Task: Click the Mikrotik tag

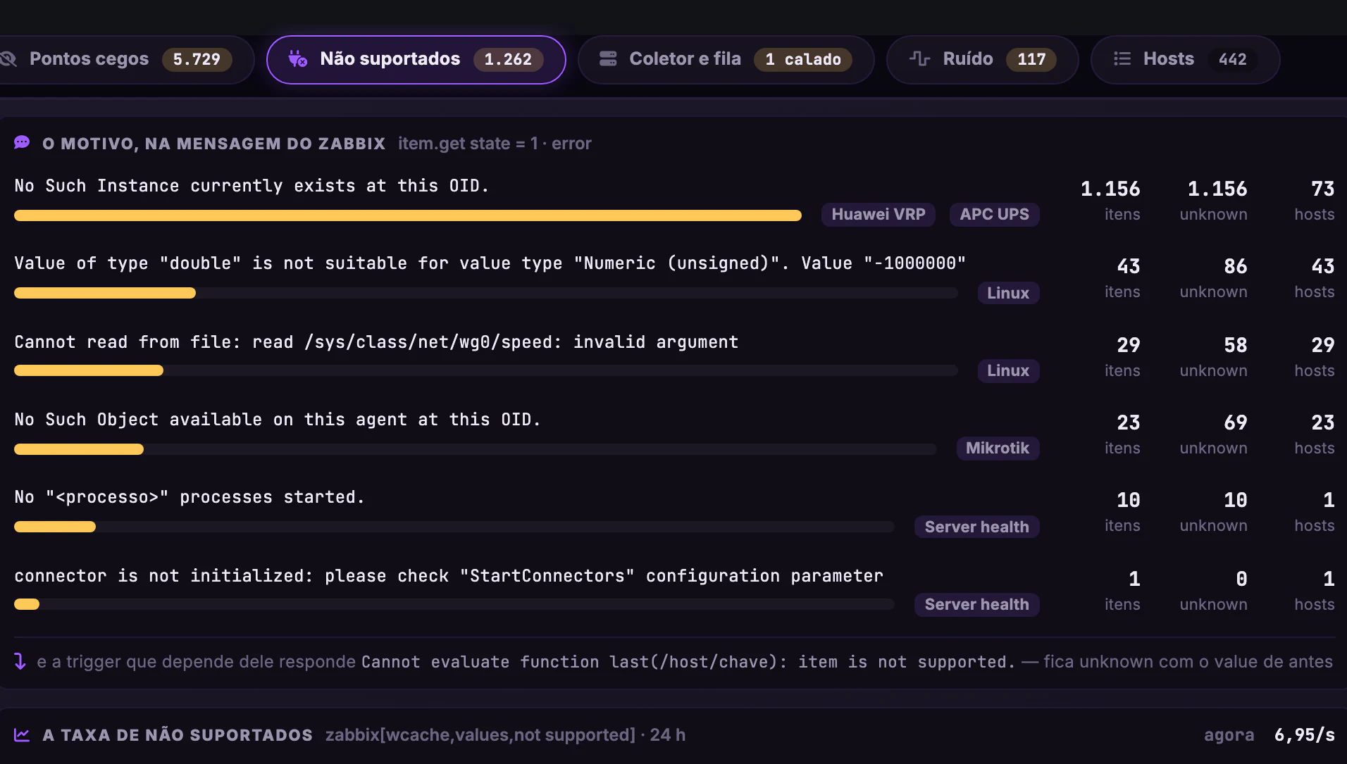Action: point(998,448)
